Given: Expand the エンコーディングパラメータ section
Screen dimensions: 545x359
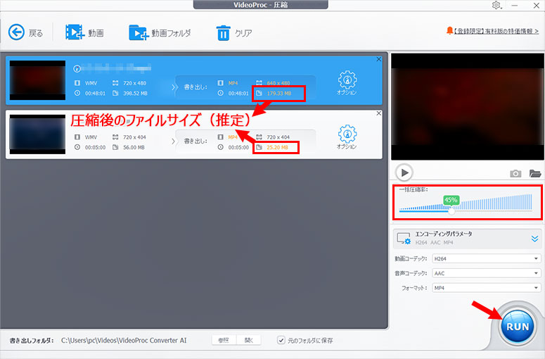Looking at the screenshot, I should tap(534, 238).
